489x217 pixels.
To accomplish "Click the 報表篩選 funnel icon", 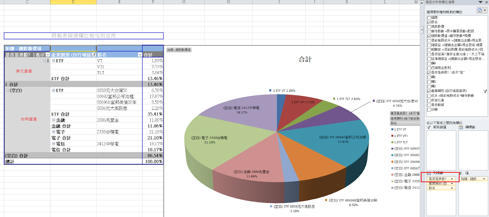I will click(429, 127).
